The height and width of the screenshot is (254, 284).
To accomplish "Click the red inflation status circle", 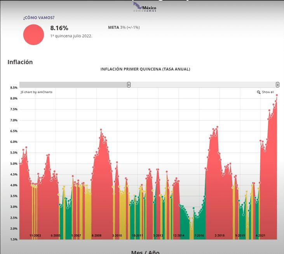I will point(34,35).
